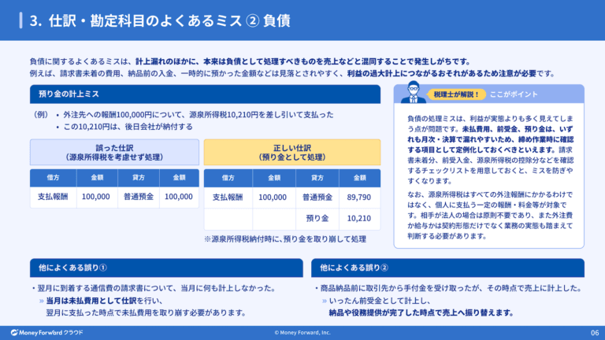The width and height of the screenshot is (605, 340).
Task: Click 支払報酬 in the correct-entry table
Action: (x=228, y=198)
